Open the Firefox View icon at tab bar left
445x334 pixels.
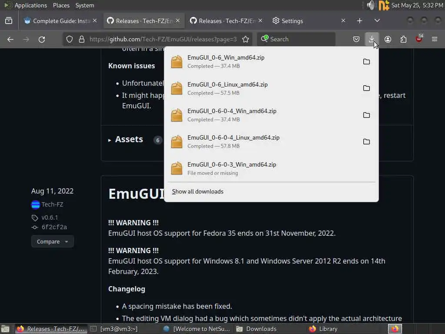(x=9, y=21)
